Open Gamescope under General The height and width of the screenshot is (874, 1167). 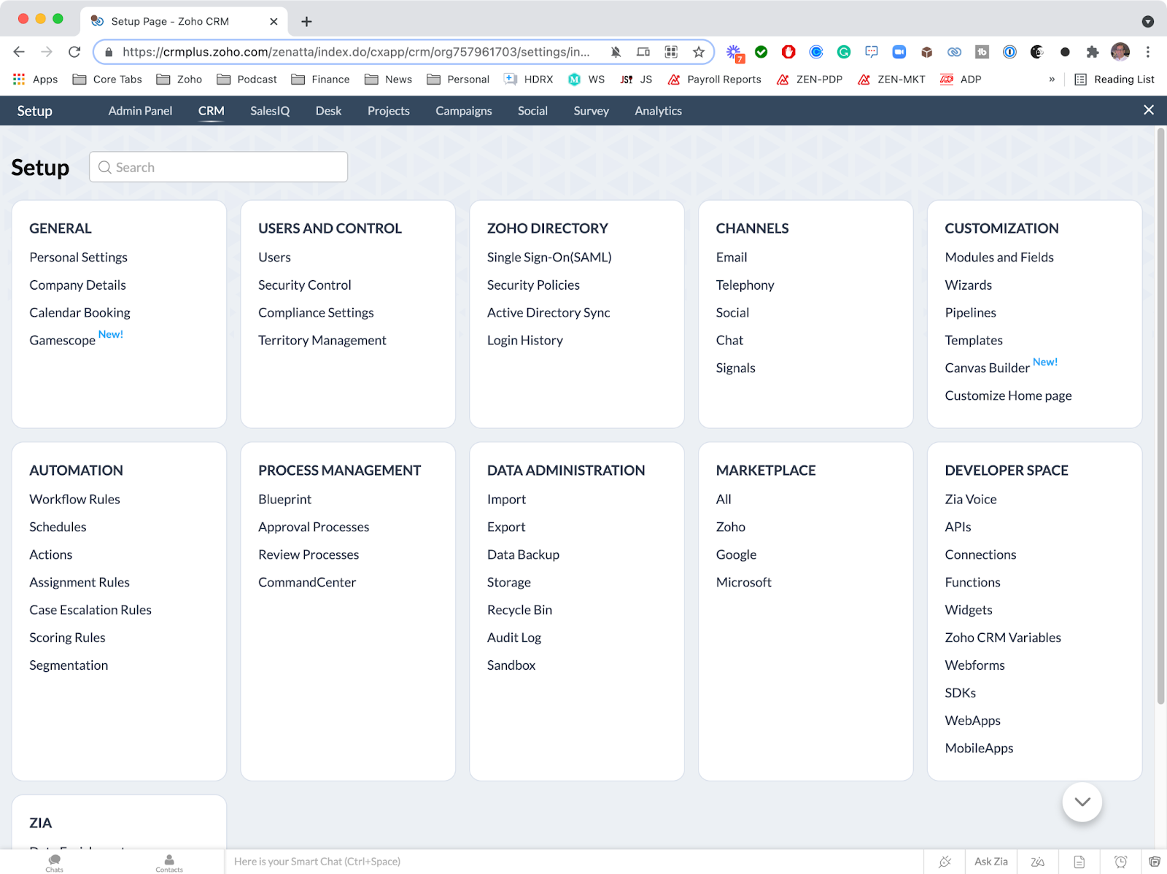point(63,341)
